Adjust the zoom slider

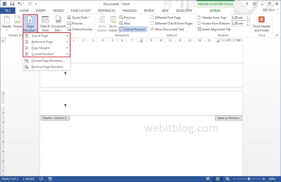(248, 179)
